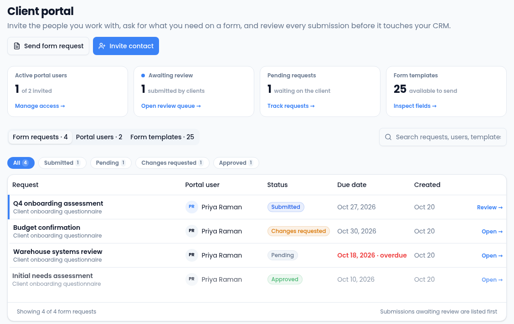The width and height of the screenshot is (514, 324).
Task: Click the magnifier icon in the search box
Action: (388, 137)
